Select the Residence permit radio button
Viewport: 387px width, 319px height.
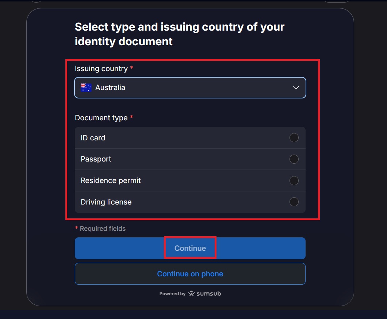point(294,180)
